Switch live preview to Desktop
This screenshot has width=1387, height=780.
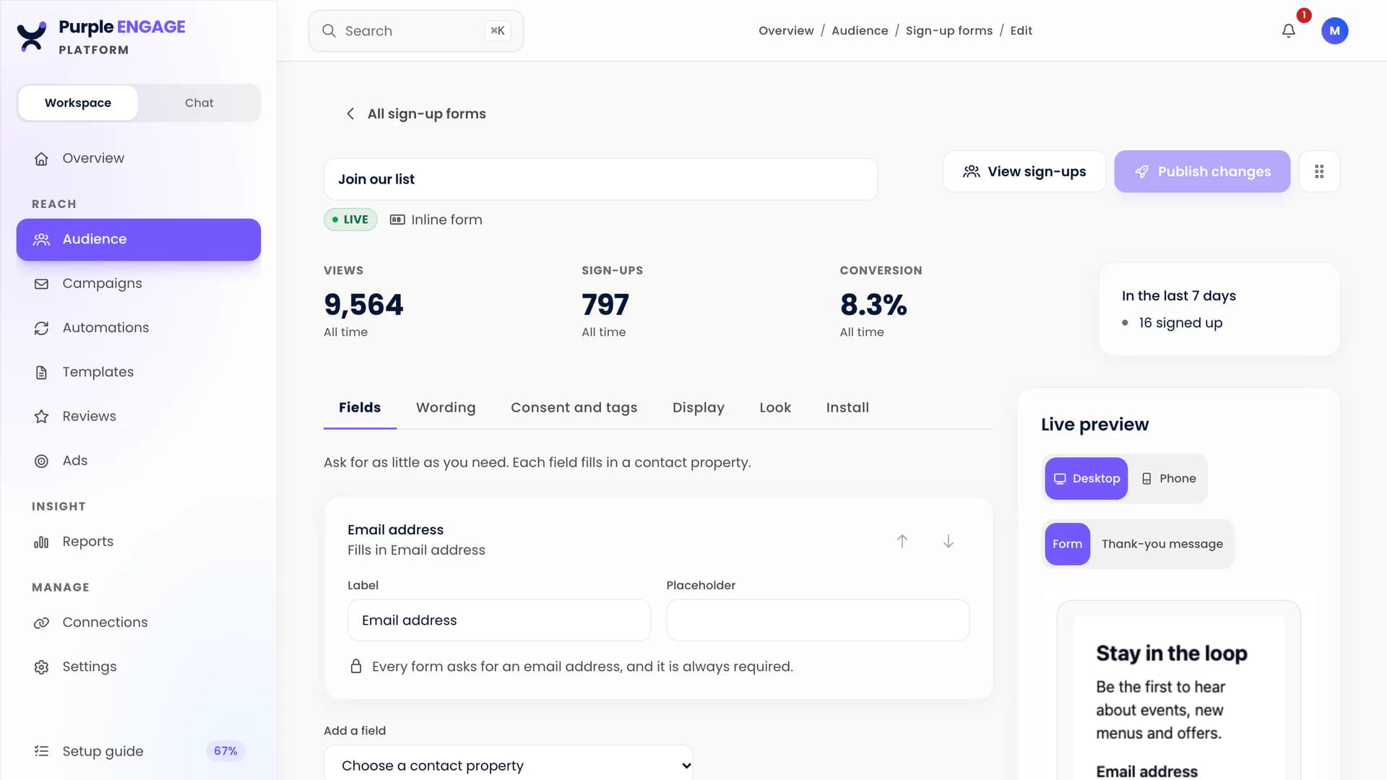pyautogui.click(x=1086, y=479)
